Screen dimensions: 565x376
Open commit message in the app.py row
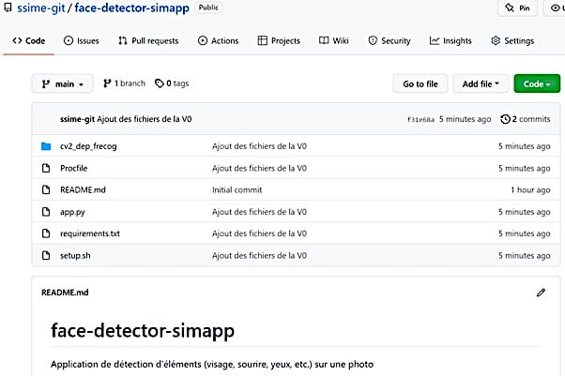tap(259, 212)
